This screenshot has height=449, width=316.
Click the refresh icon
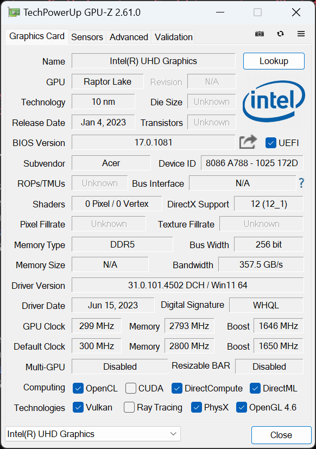281,34
